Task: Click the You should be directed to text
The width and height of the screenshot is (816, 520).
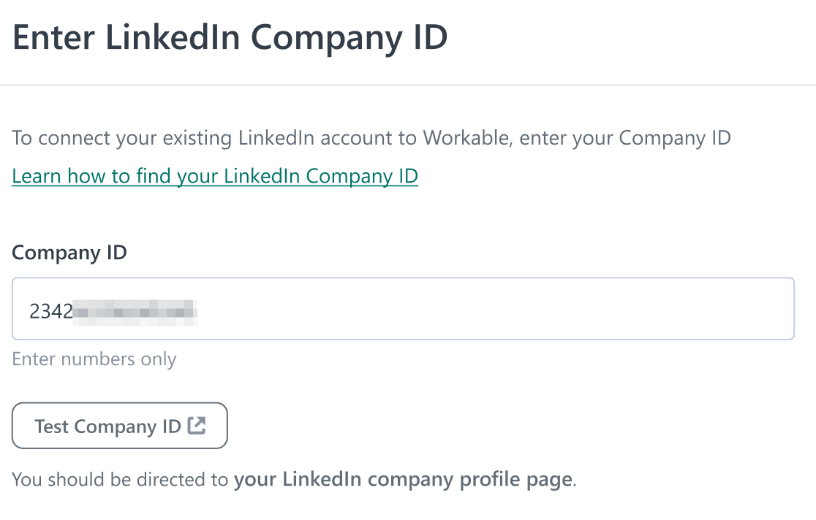Action: coord(120,479)
